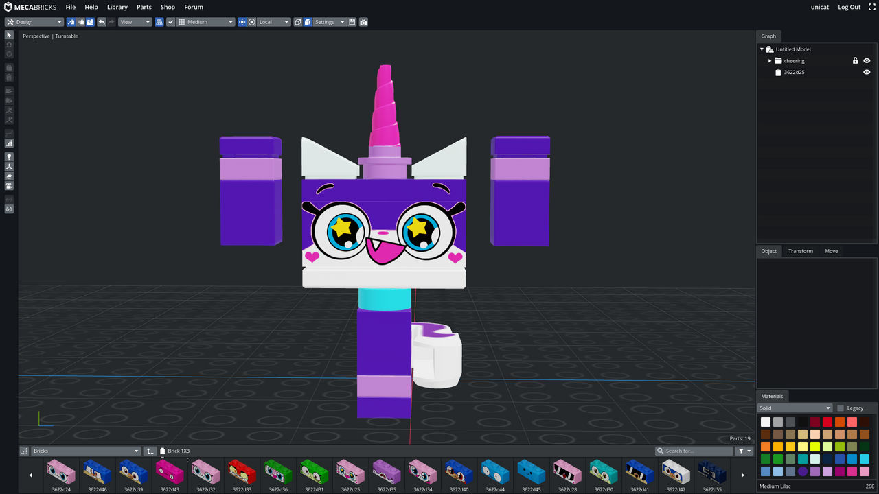Open the Help menu
The image size is (879, 494).
tap(91, 7)
